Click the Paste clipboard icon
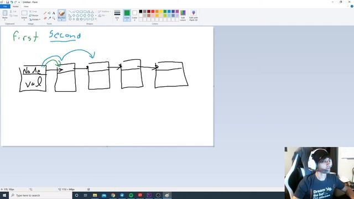 point(5,13)
